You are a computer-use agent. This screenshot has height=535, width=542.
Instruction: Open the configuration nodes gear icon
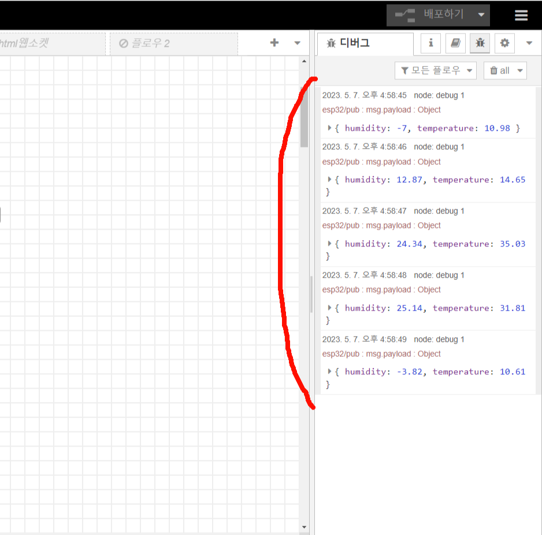pyautogui.click(x=504, y=43)
